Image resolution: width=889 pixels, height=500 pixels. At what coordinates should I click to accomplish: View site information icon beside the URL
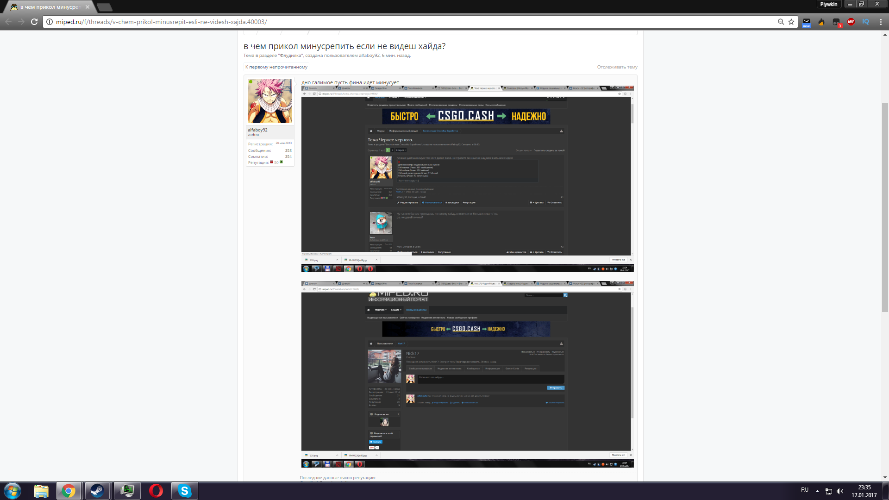pos(50,22)
